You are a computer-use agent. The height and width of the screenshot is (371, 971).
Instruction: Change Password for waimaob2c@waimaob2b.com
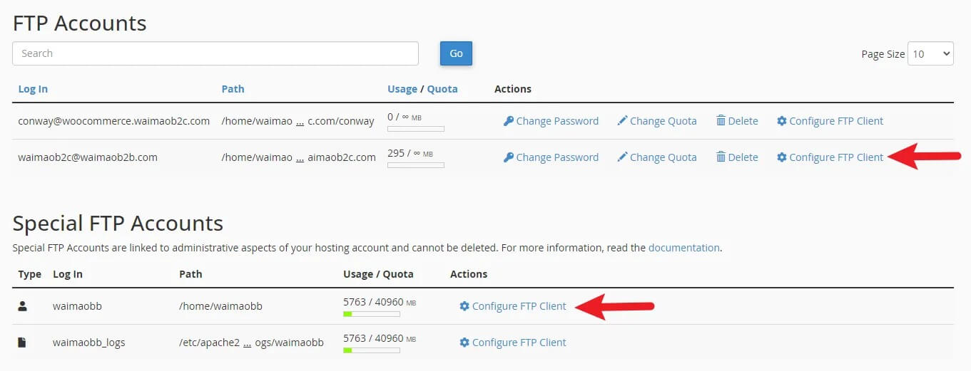[551, 157]
